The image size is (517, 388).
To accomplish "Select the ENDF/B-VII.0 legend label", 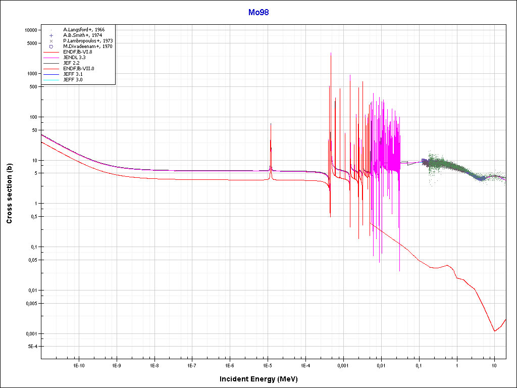I will click(78, 69).
